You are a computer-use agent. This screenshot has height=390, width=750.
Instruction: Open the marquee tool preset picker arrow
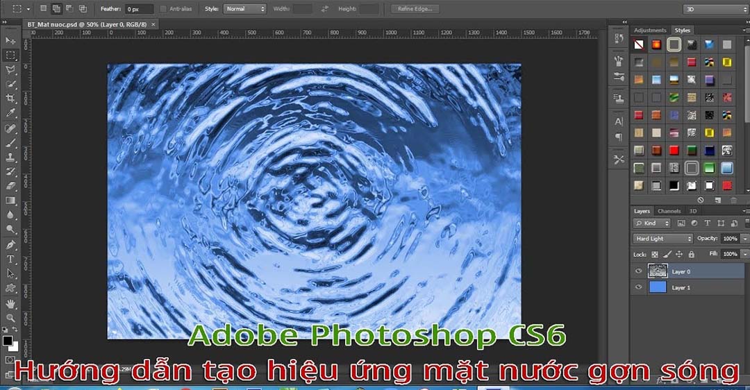pos(28,9)
